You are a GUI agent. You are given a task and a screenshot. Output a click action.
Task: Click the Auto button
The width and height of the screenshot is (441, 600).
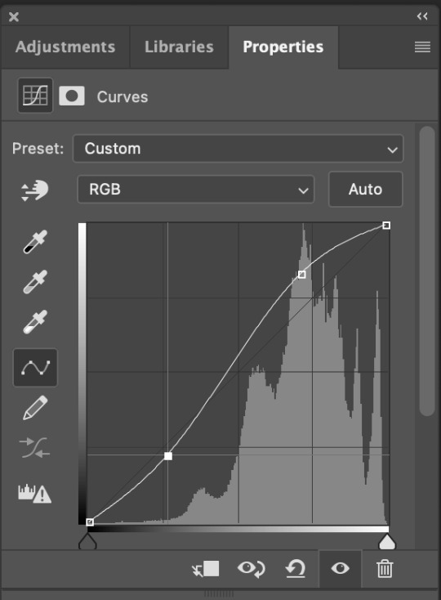[365, 189]
